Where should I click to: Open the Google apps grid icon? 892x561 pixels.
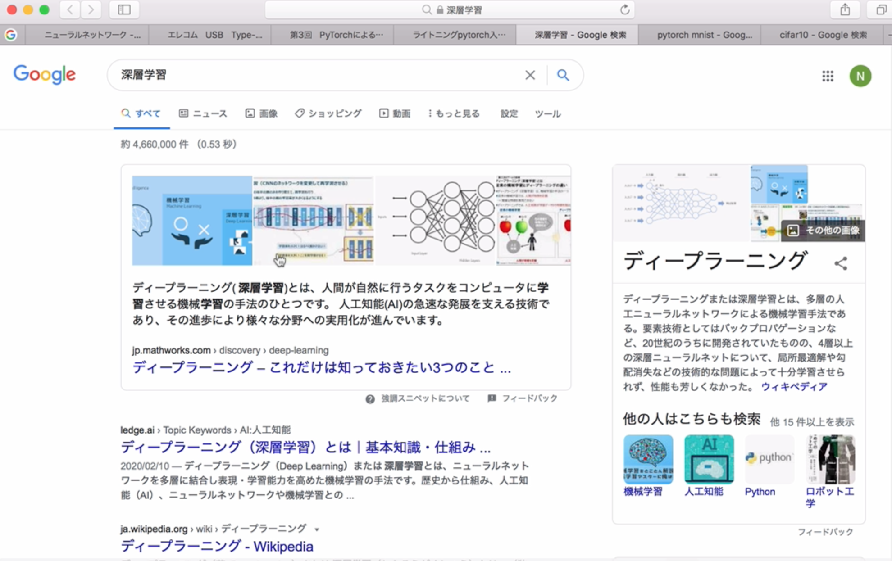828,76
